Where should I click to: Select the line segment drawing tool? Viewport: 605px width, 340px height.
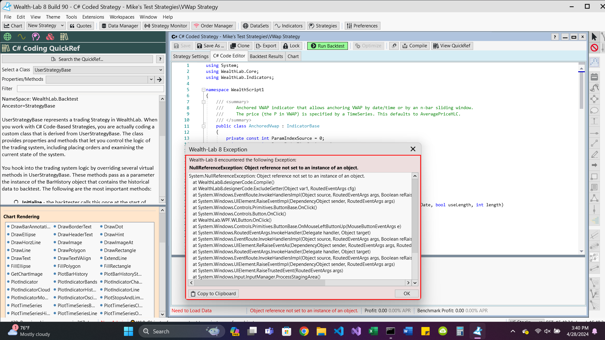tap(594, 143)
